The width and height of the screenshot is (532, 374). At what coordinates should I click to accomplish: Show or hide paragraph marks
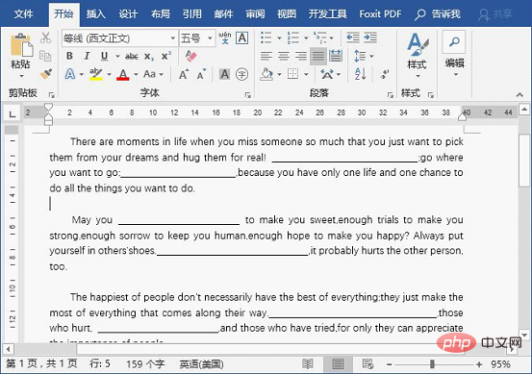point(385,74)
